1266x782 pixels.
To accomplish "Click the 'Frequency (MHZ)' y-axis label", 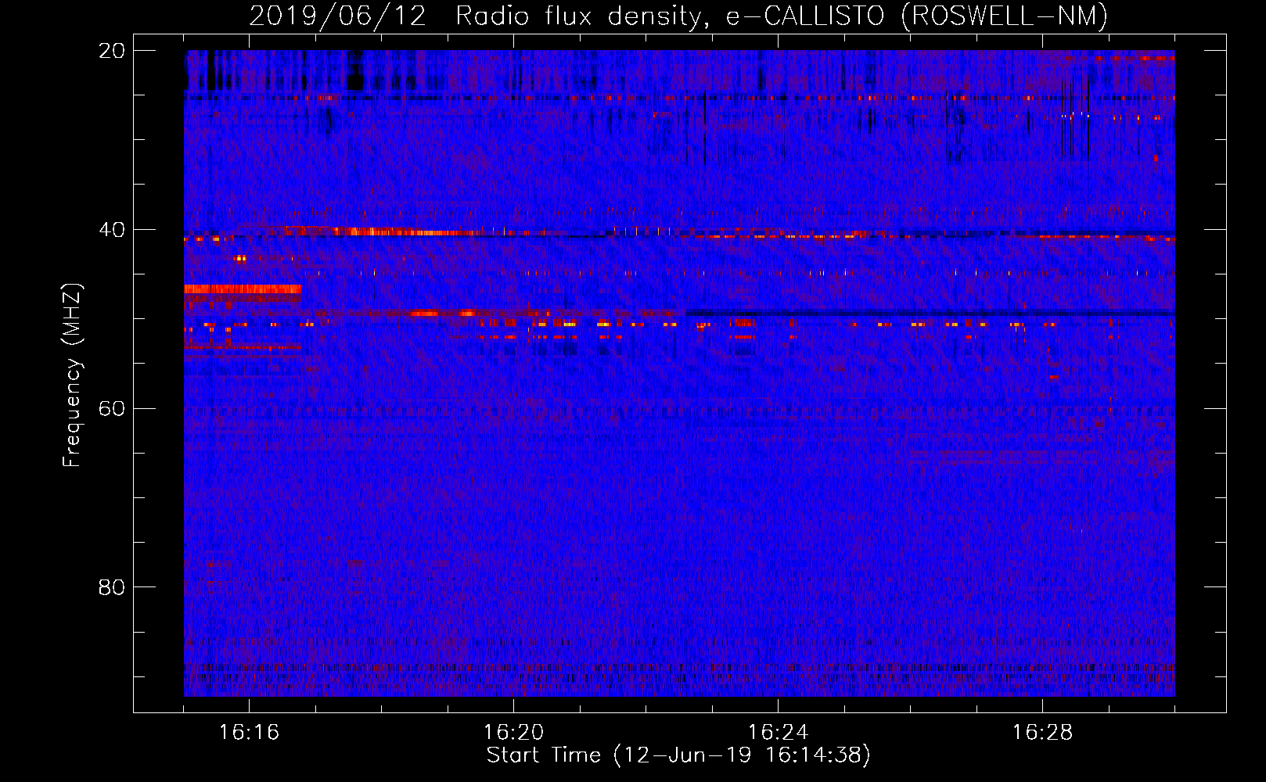I will coord(72,375).
